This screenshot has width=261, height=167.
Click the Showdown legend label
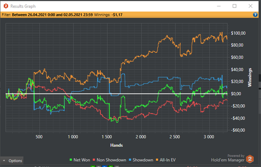point(143,160)
